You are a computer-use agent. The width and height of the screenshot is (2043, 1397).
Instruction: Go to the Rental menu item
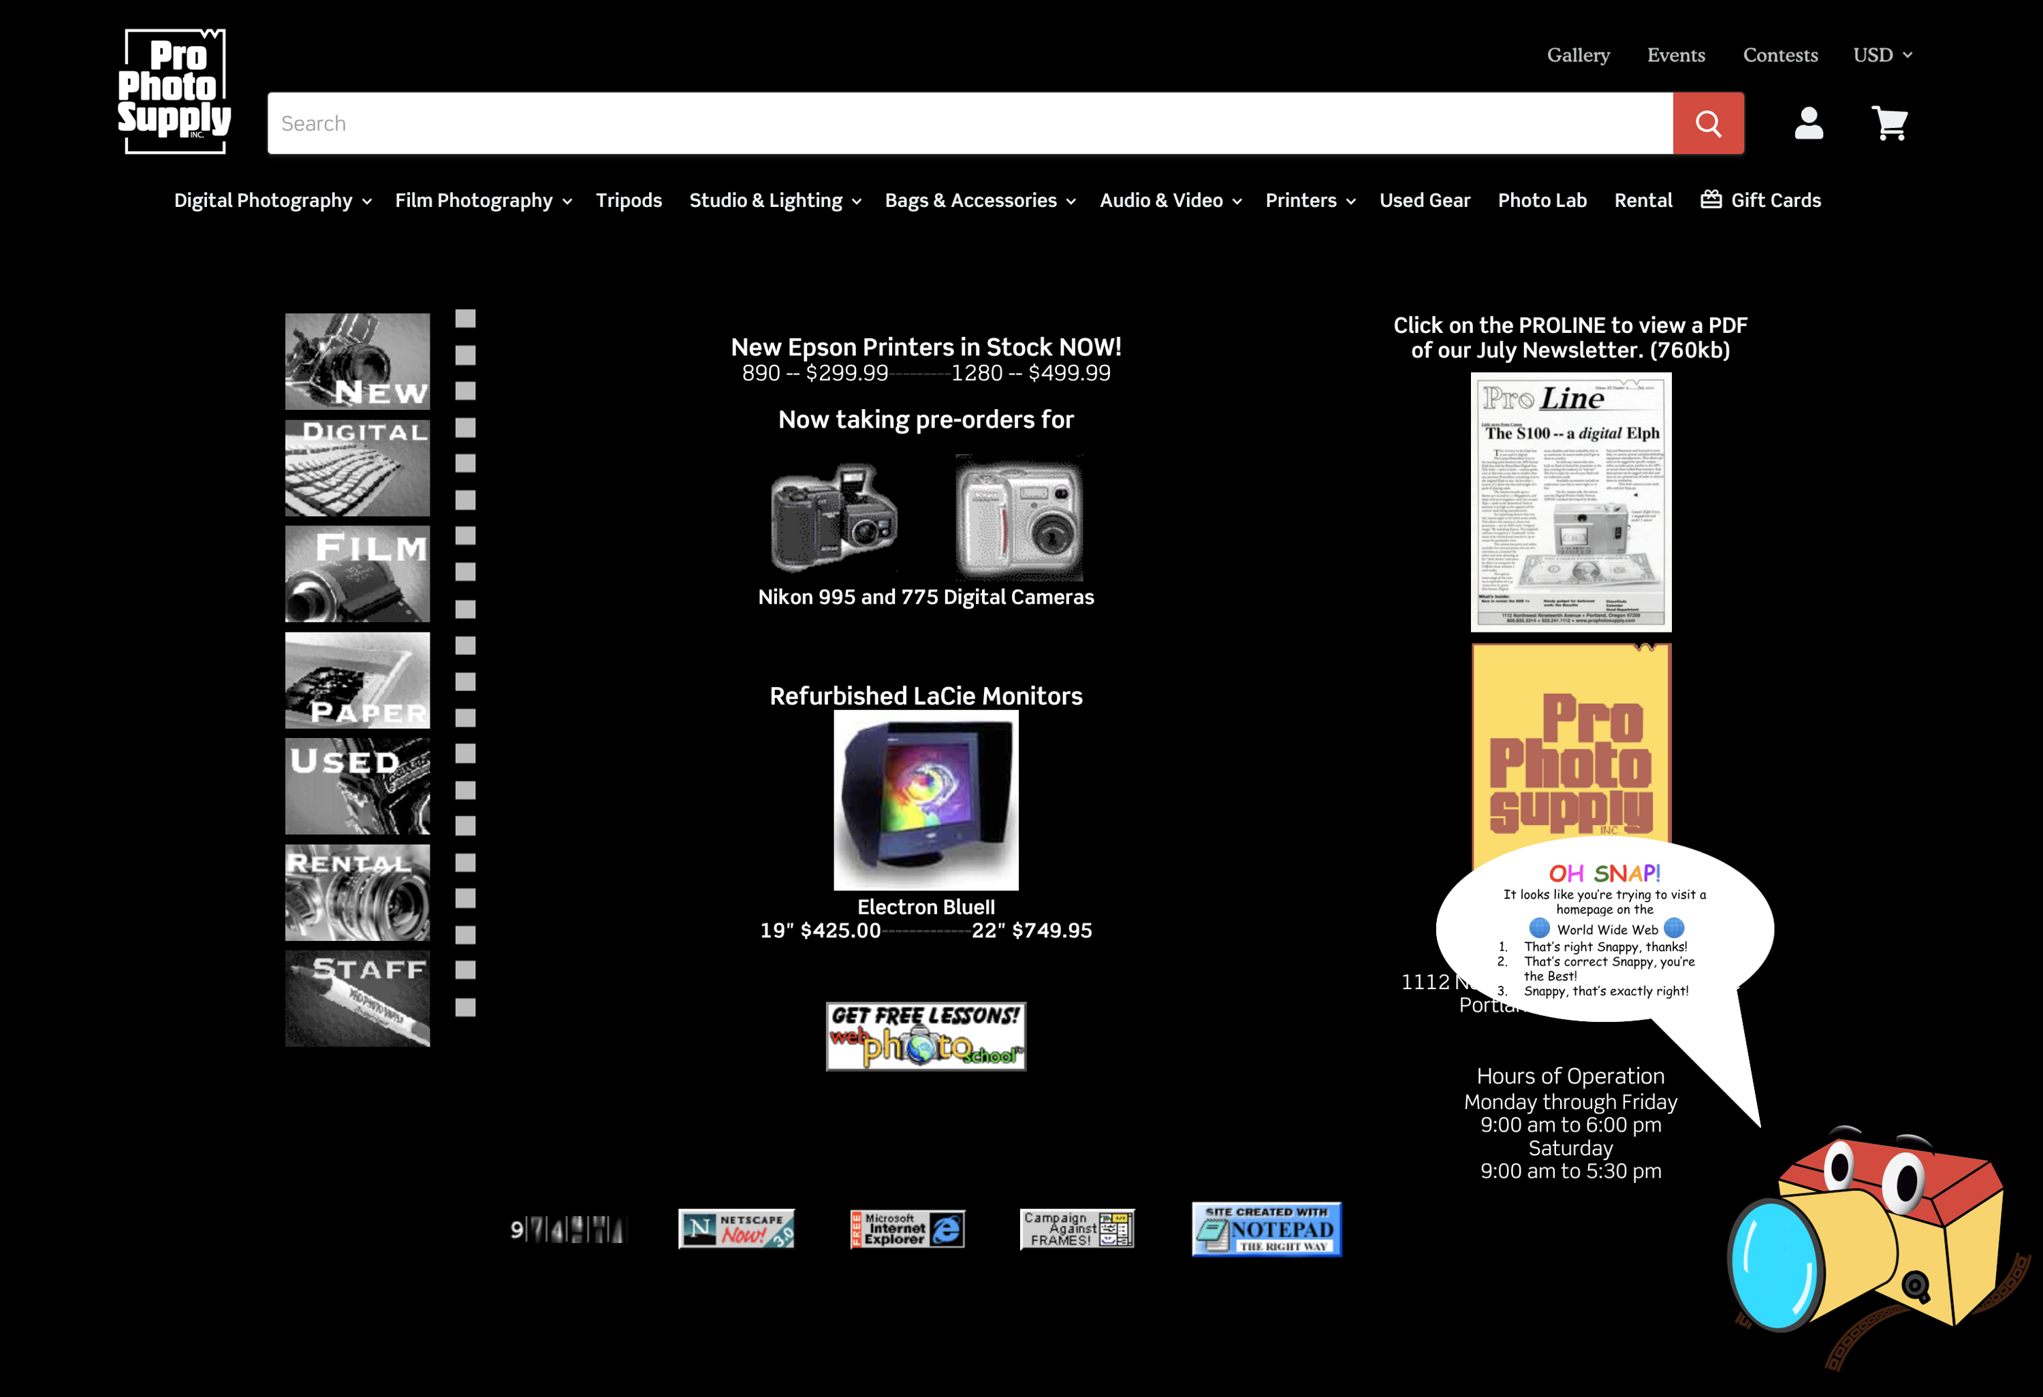(1643, 200)
